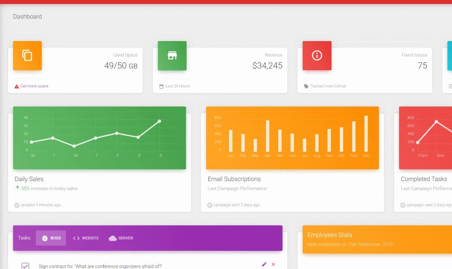Click the clock icon by updated 4 minutes ago
Viewport: 452px width, 269px height.
coord(17,205)
